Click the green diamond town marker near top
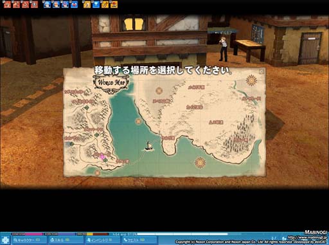The image size is (329, 245). point(86,107)
